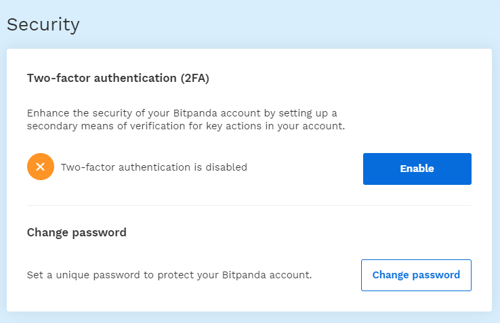Click empty card space right of the 2FA heading
This screenshot has height=323, width=500.
(x=338, y=78)
